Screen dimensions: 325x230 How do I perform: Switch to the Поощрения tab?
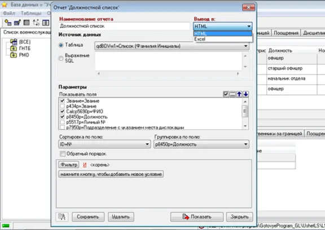286,33
